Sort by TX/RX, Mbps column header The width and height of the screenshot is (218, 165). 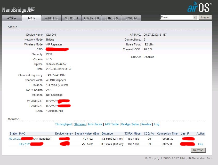click(133, 133)
